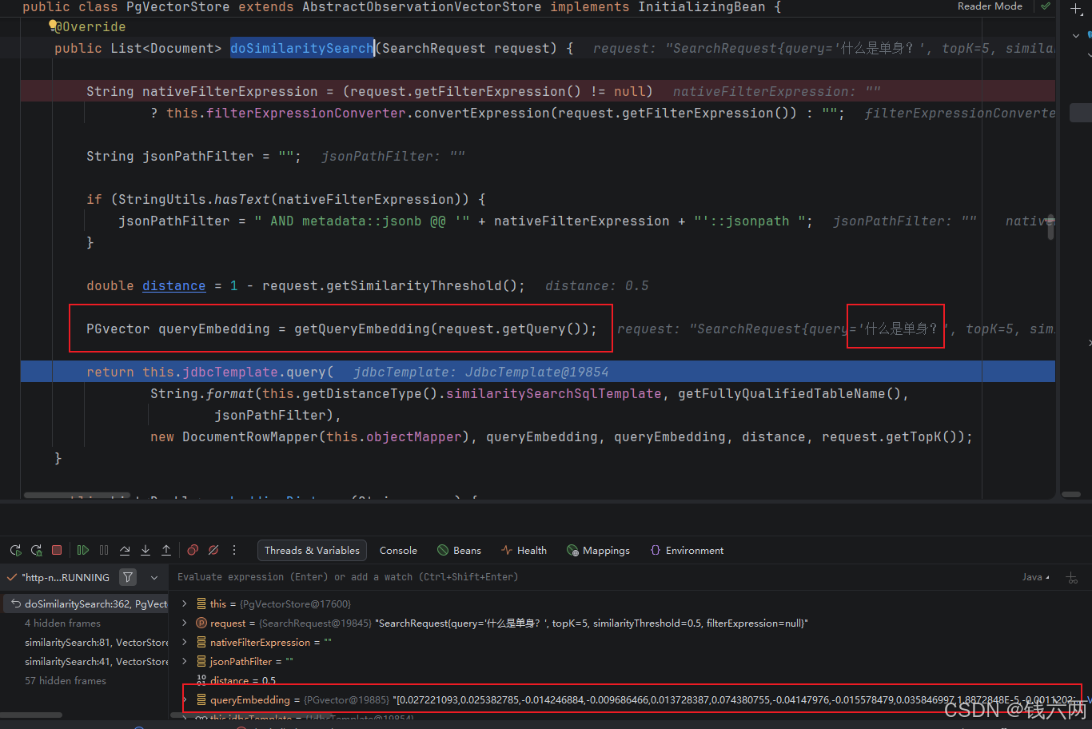Step out of the current method
Image resolution: width=1092 pixels, height=729 pixels.
pyautogui.click(x=166, y=550)
